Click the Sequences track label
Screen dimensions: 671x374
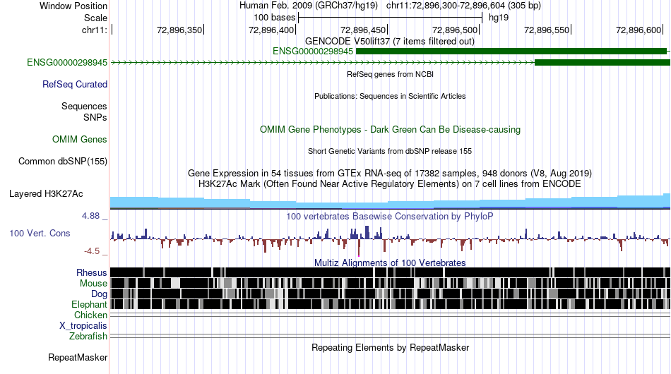tap(84, 106)
